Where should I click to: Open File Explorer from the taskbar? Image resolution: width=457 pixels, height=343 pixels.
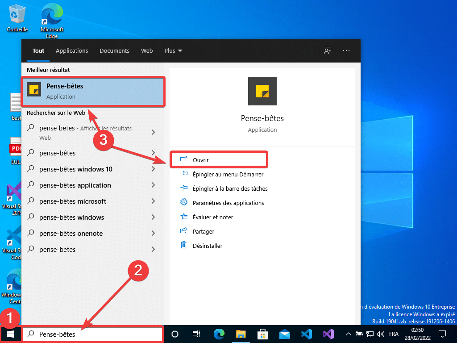[241, 334]
